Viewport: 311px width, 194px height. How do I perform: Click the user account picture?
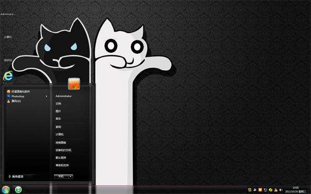tap(74, 84)
